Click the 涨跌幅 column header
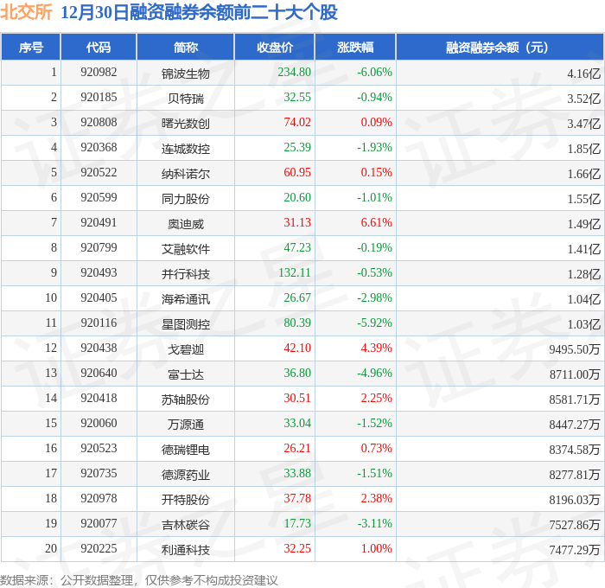 [355, 48]
